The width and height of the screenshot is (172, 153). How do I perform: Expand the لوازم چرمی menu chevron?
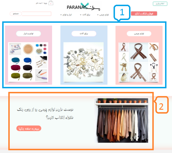tap(98, 15)
